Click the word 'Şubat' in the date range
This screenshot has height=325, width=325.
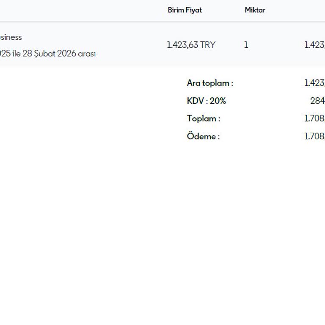[x=44, y=54]
